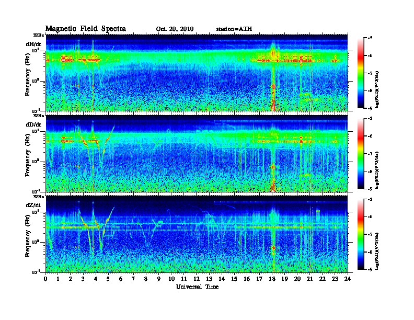Click the "-5" tick on dH/dt color bar
The width and height of the screenshot is (414, 320).
(x=370, y=38)
